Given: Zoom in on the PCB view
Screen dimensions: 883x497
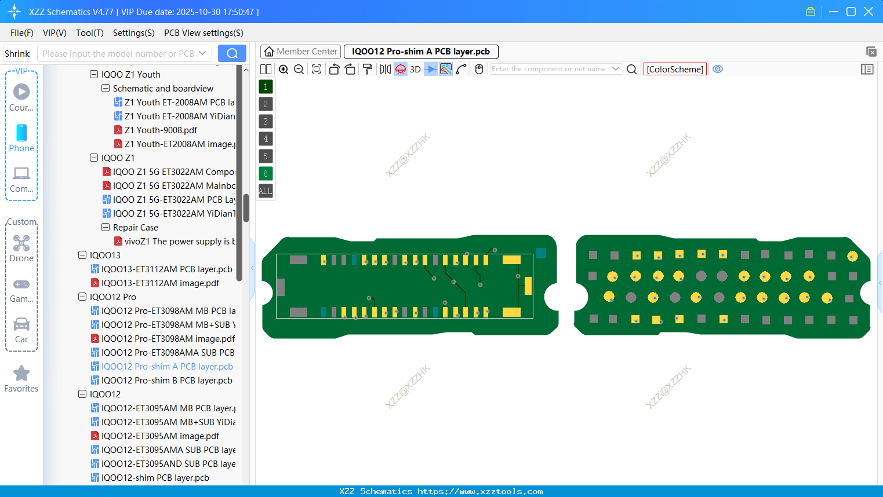Looking at the screenshot, I should [x=284, y=69].
